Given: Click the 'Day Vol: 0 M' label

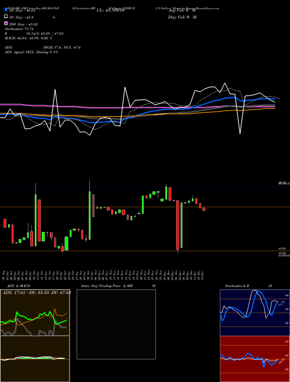Looking at the screenshot, I should coord(182,17).
